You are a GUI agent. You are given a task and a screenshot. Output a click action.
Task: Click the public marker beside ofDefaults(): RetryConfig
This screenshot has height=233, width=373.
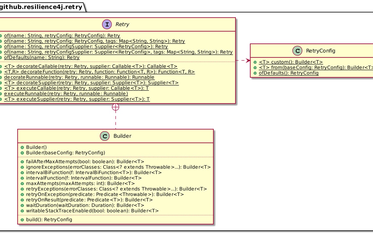[255, 73]
